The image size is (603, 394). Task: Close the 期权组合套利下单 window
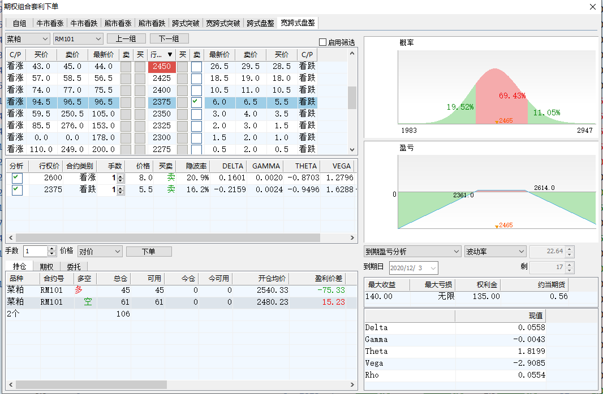pos(592,7)
